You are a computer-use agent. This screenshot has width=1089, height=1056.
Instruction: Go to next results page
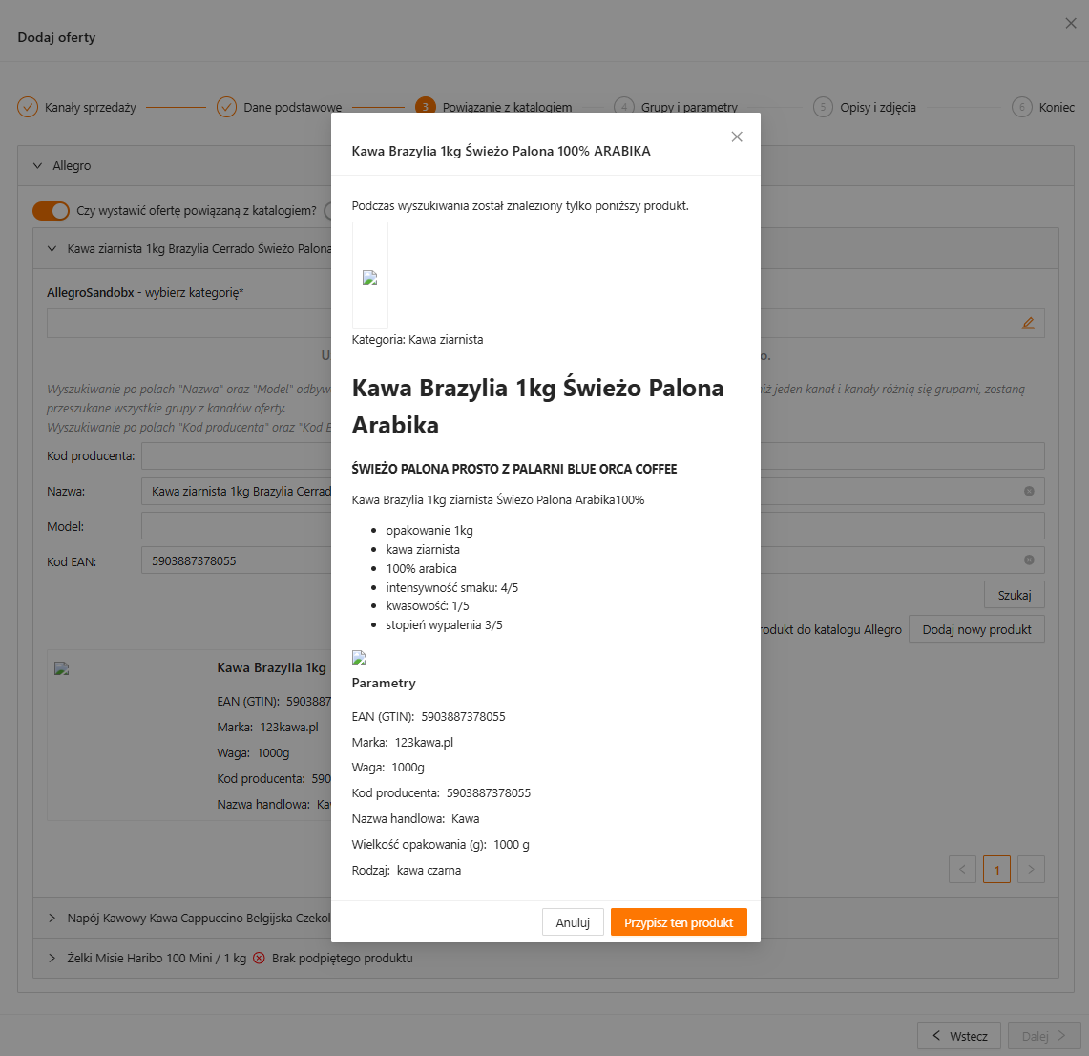(1032, 869)
